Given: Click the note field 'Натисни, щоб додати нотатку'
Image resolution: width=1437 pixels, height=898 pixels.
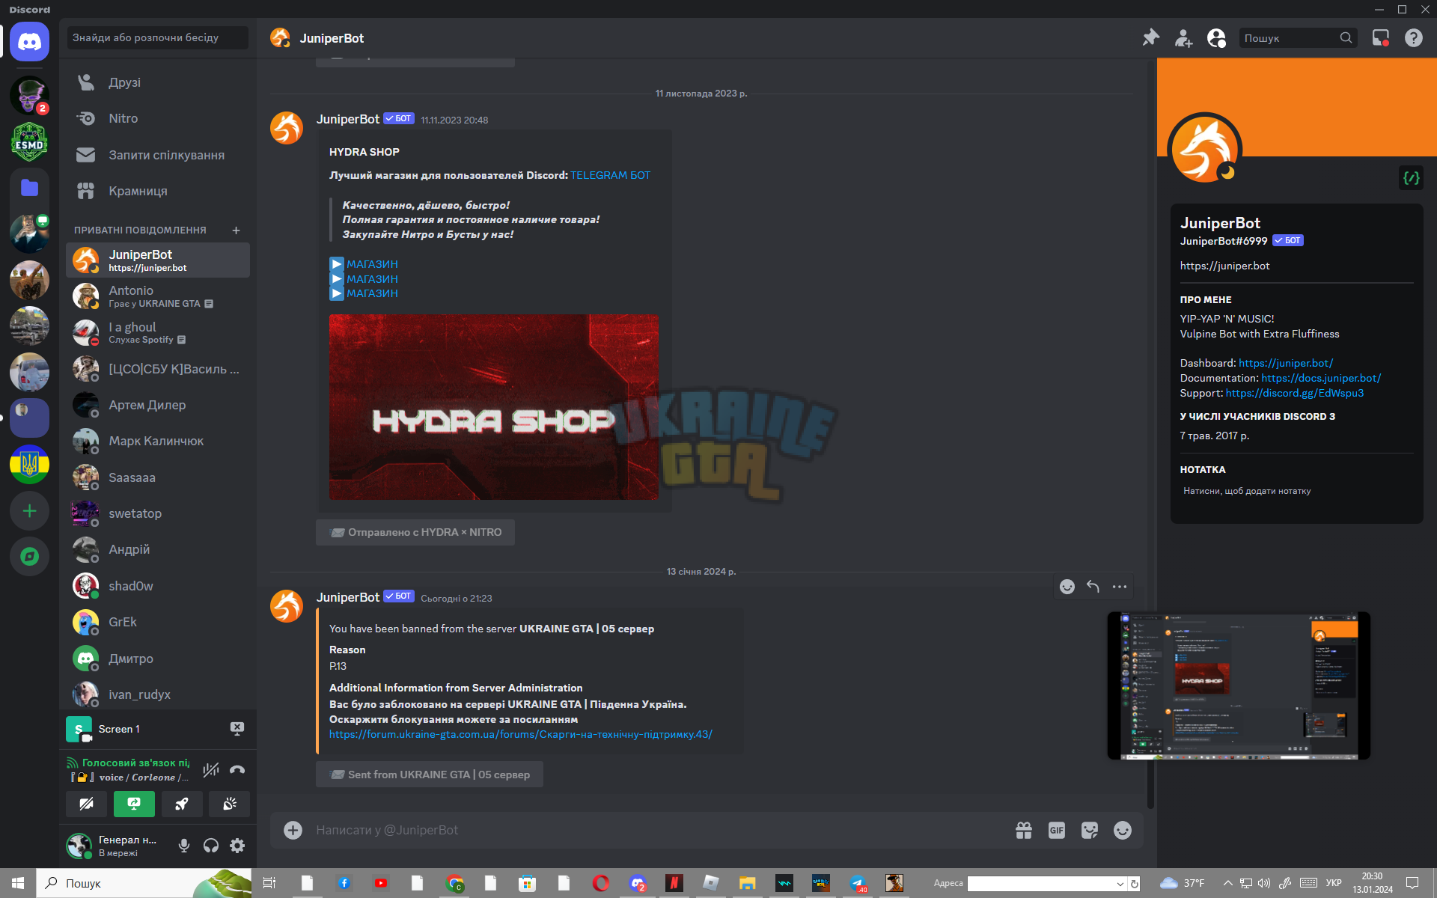Looking at the screenshot, I should (1296, 491).
